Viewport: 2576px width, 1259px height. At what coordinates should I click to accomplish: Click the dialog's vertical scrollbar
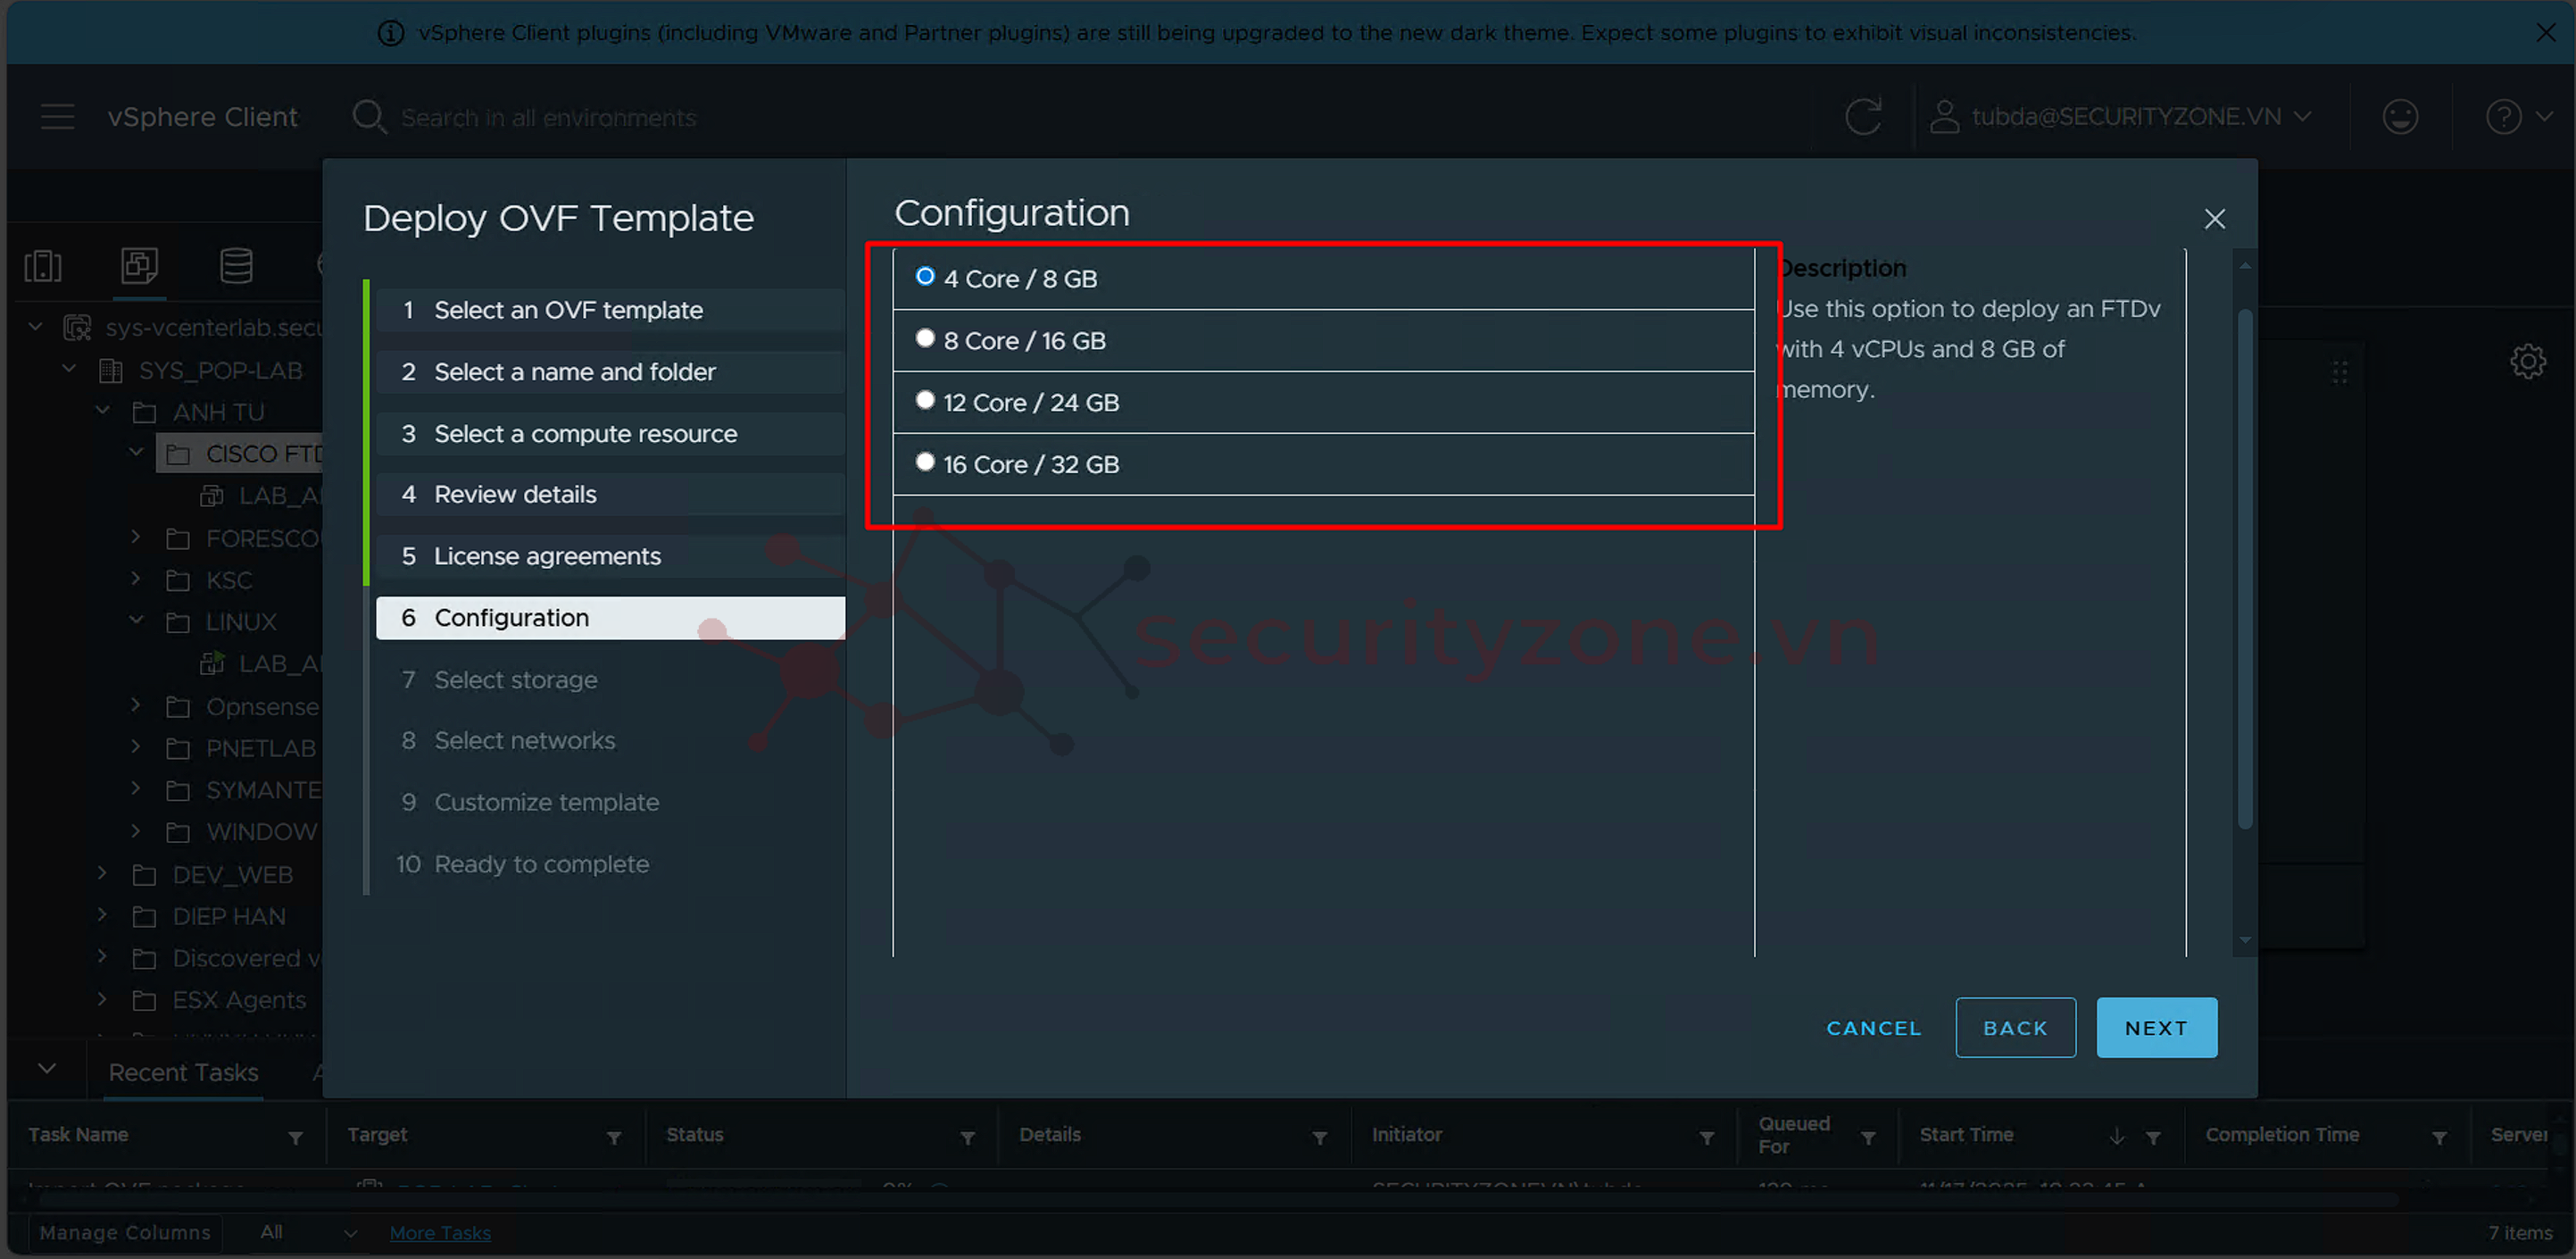tap(2245, 570)
